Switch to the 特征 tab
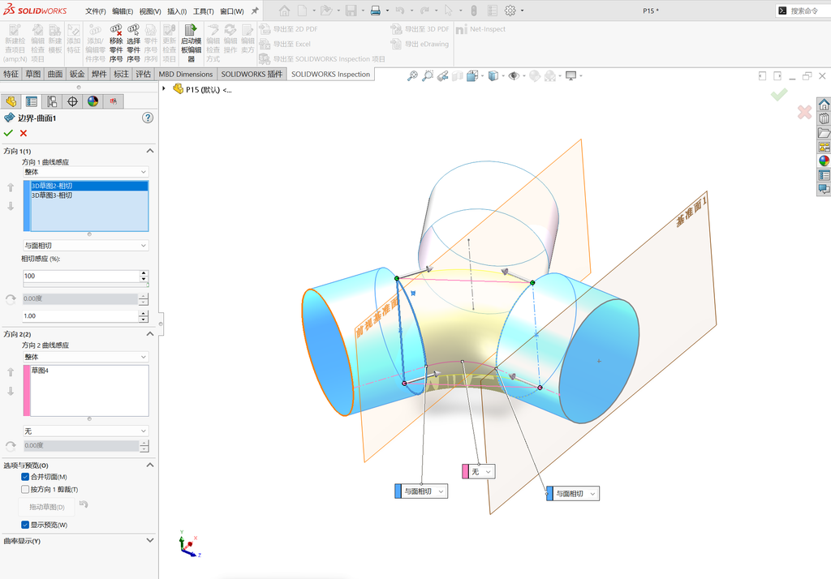 pyautogui.click(x=11, y=74)
